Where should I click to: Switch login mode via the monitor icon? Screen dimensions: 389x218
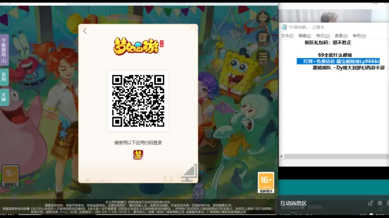coord(189,173)
